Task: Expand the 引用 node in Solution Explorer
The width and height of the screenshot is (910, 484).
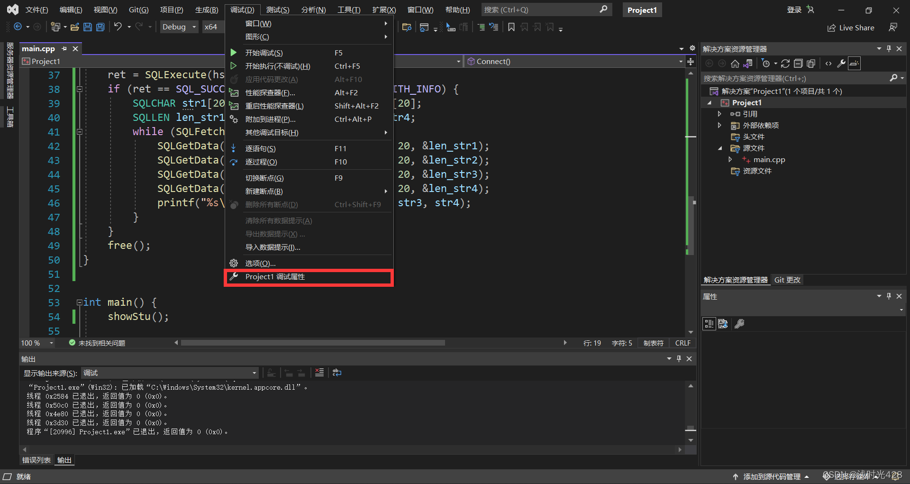Action: [719, 114]
